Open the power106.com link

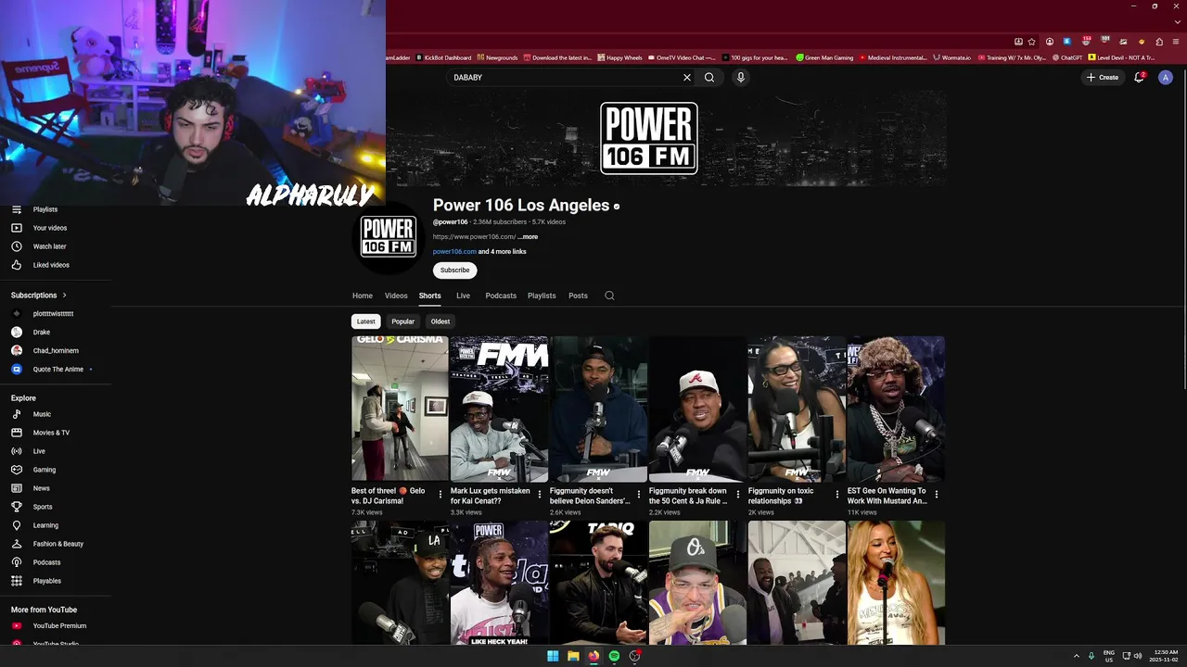coord(454,252)
